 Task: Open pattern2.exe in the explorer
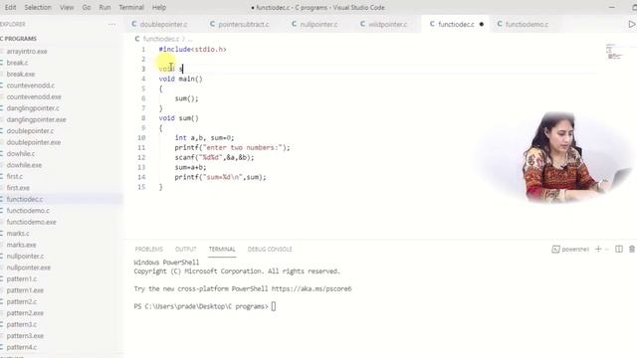click(25, 313)
